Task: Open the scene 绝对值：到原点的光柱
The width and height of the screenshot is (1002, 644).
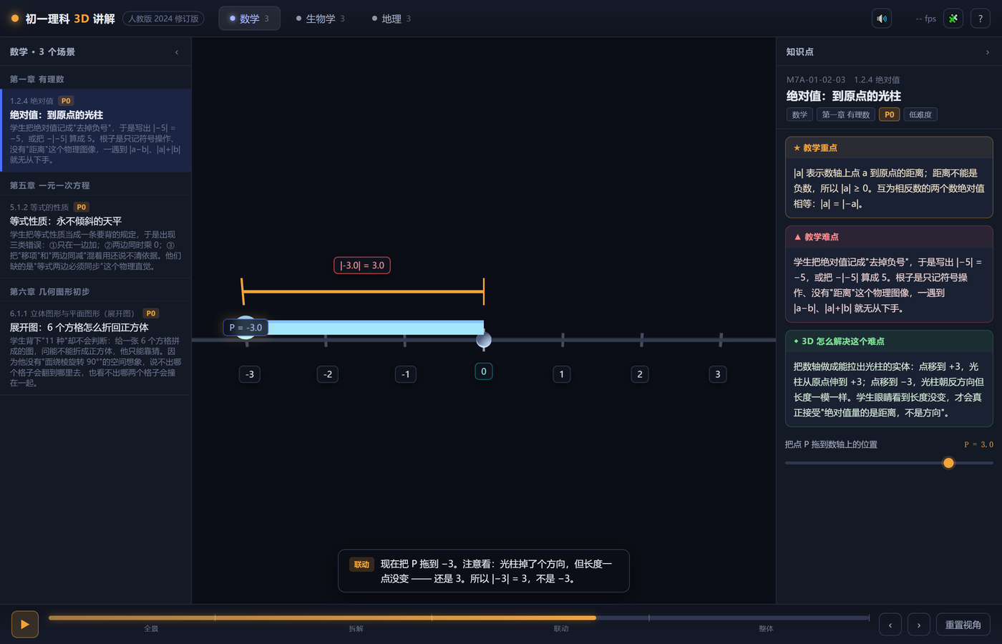Action: 96,130
